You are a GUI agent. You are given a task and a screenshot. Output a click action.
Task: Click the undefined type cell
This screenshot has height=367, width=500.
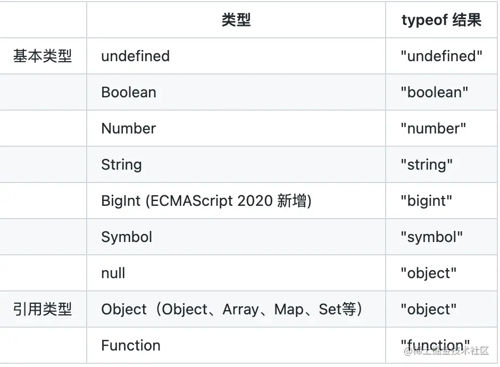pos(135,56)
